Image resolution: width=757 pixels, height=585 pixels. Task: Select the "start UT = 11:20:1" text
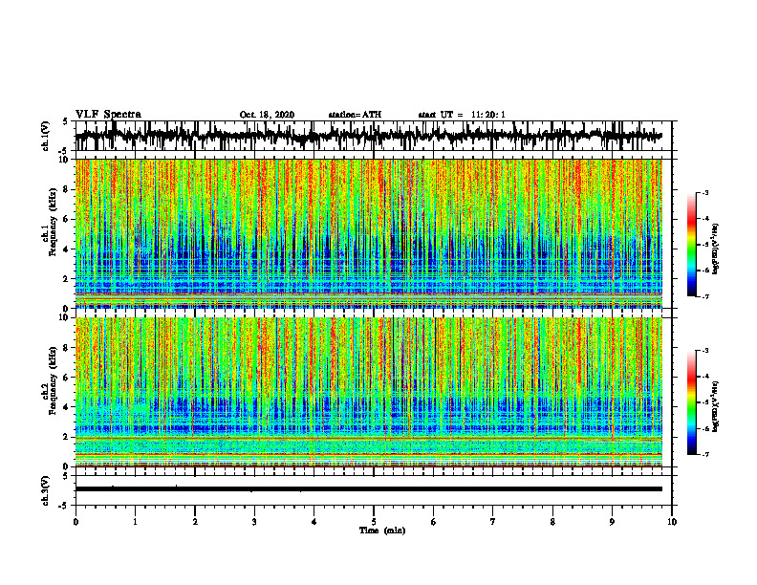(462, 115)
